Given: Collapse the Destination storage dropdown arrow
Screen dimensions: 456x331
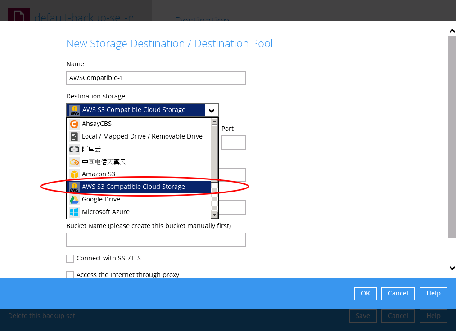Looking at the screenshot, I should pyautogui.click(x=211, y=110).
